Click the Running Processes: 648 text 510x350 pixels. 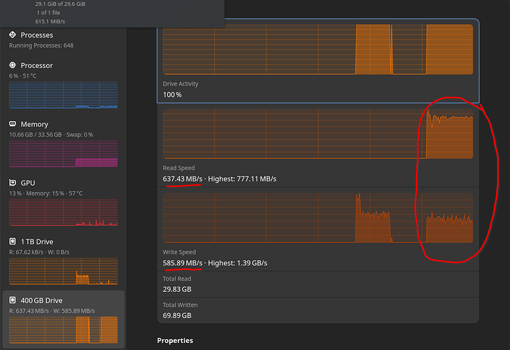click(40, 45)
